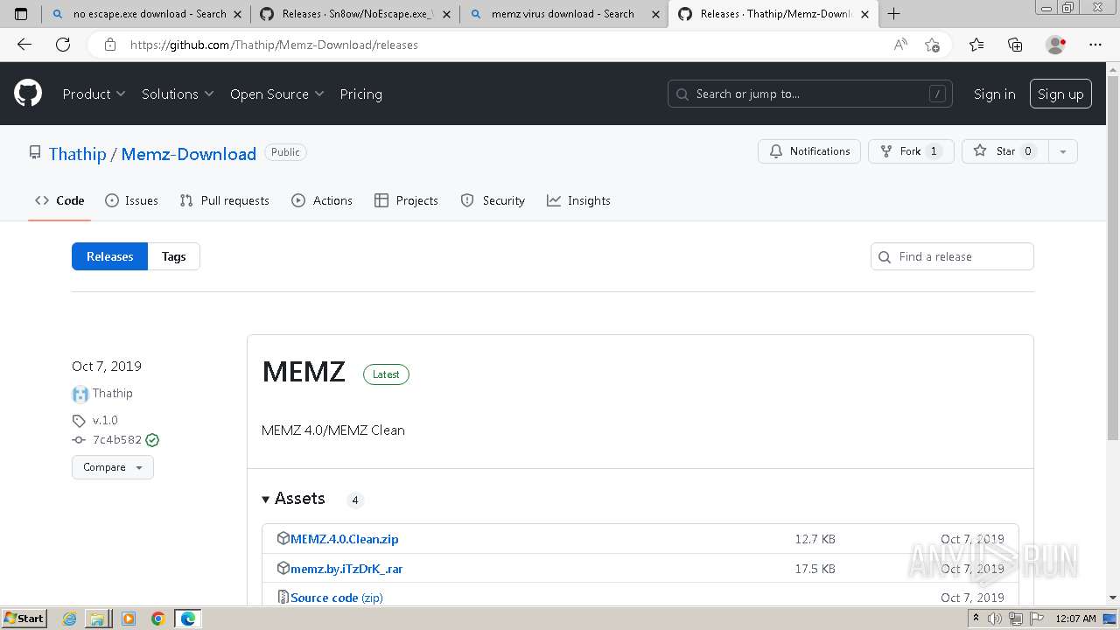Download memz.by.iTzDrK_.rar asset
The height and width of the screenshot is (630, 1120).
pos(346,569)
